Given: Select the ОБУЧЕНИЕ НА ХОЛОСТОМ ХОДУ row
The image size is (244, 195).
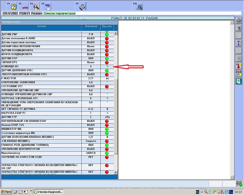Looking at the screenshot, I should (58, 160).
